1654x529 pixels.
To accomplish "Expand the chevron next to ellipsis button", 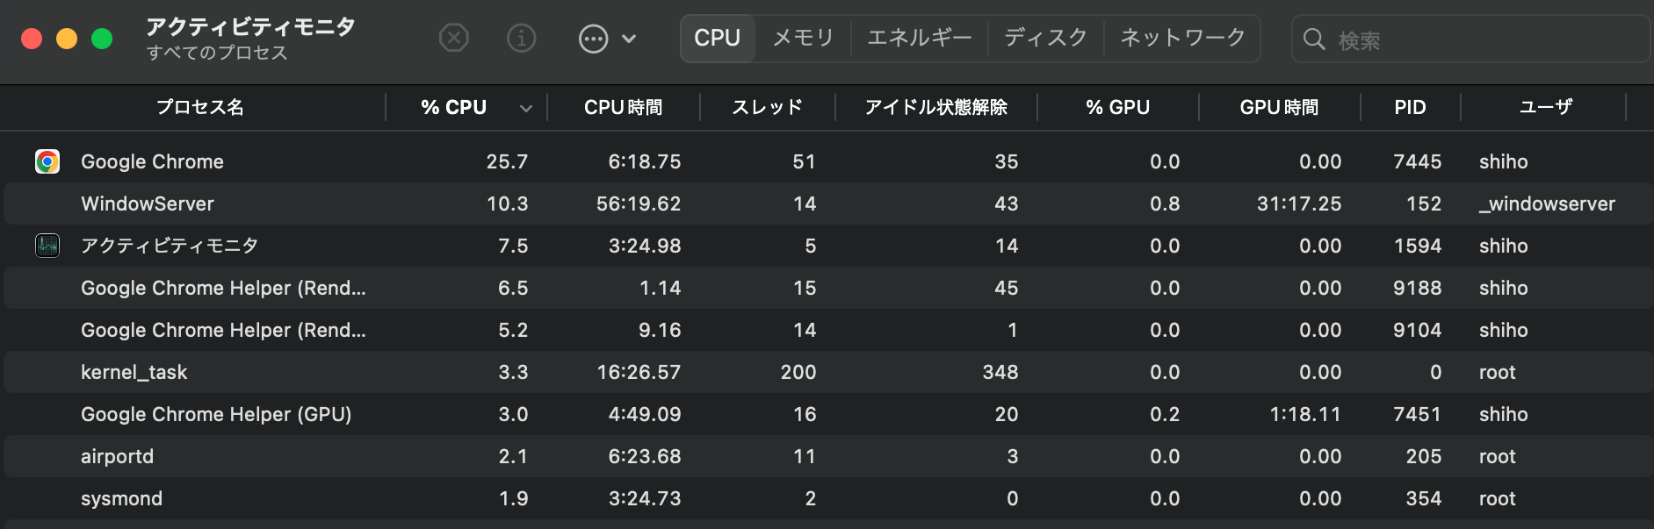I will [629, 39].
